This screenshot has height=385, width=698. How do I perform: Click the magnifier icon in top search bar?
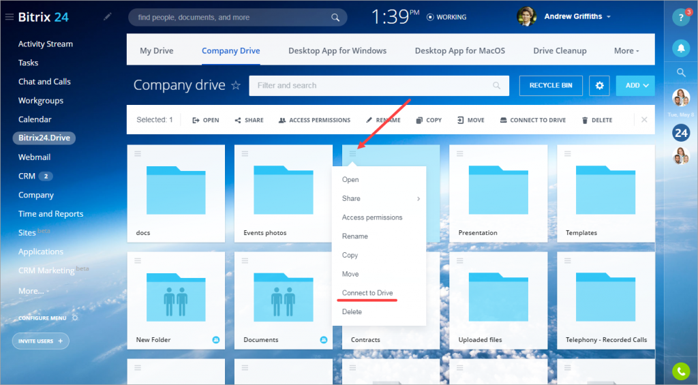335,17
